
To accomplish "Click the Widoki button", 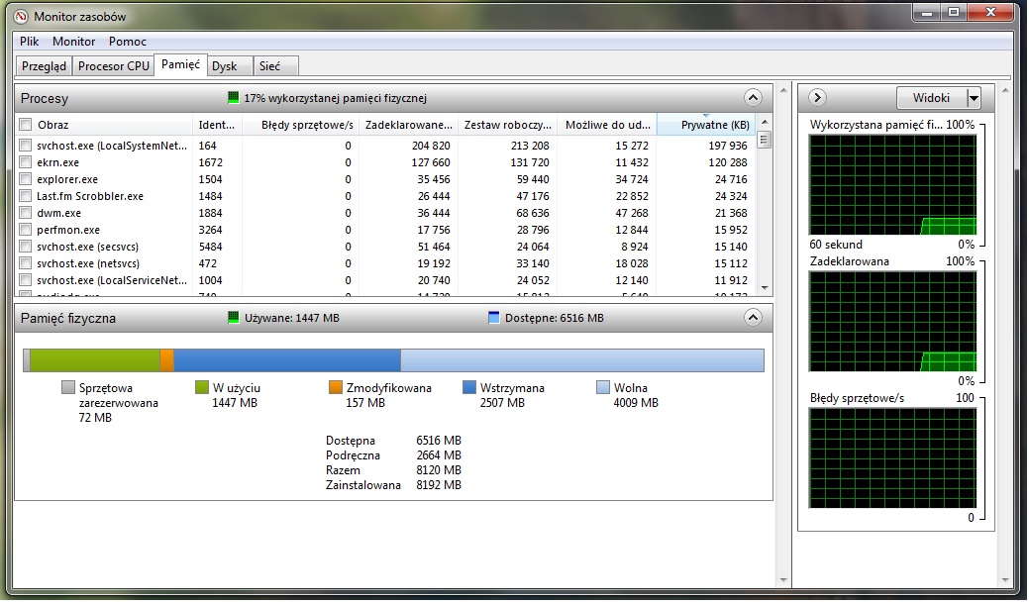I will pyautogui.click(x=931, y=98).
